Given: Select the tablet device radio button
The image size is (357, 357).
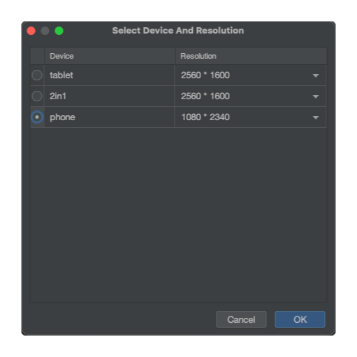Looking at the screenshot, I should (x=37, y=75).
